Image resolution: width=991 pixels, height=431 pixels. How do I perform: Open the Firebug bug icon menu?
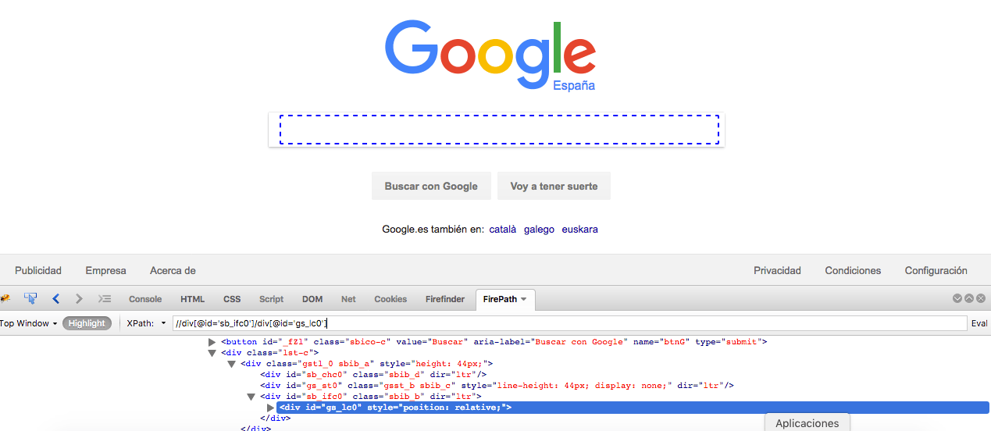pos(5,298)
